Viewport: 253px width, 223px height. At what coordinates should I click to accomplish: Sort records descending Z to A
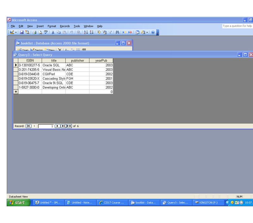pyautogui.click(x=91, y=33)
